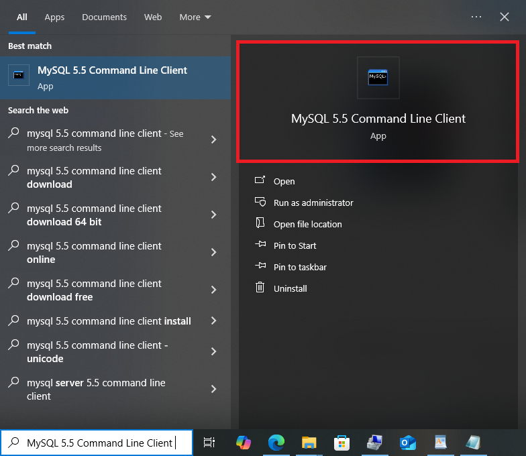Viewport: 526px width, 456px height.
Task: Click the search magnifier in the search box
Action: [x=13, y=443]
